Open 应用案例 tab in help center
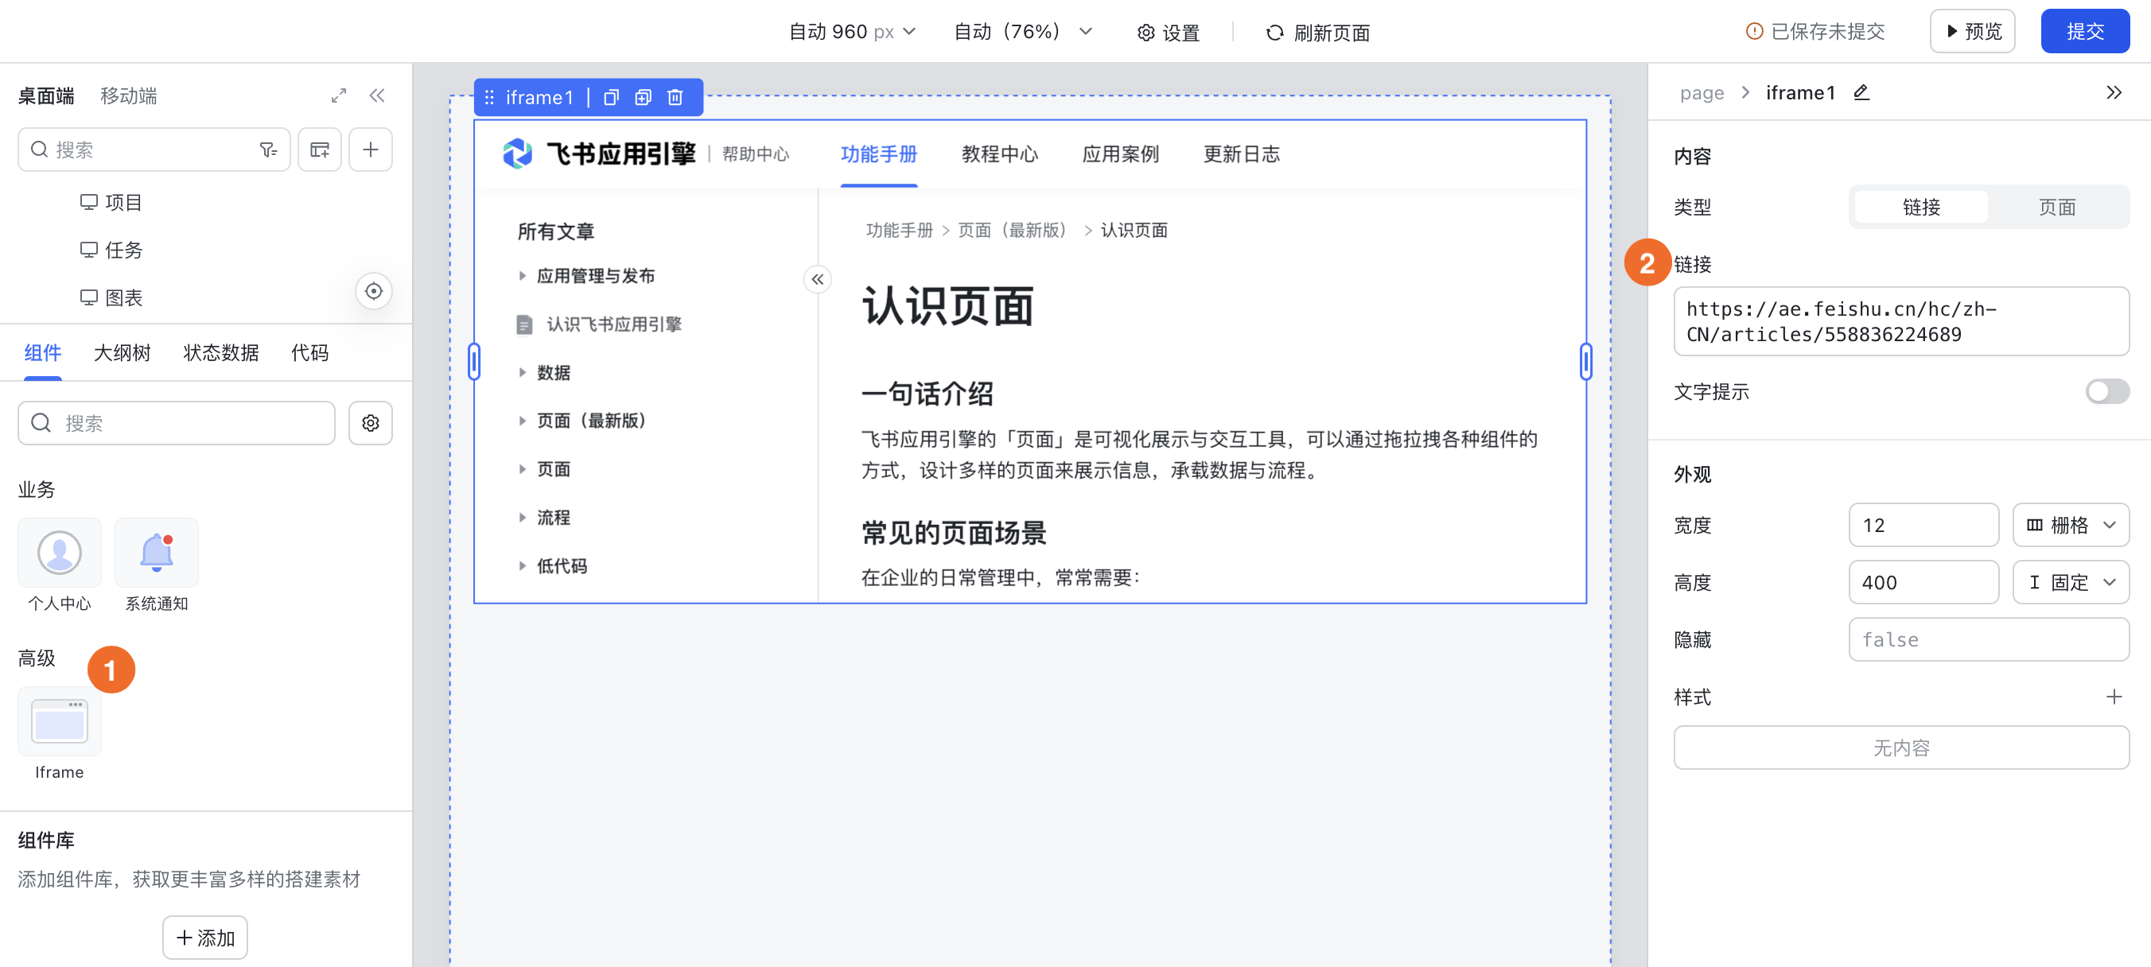2151x967 pixels. (1121, 154)
